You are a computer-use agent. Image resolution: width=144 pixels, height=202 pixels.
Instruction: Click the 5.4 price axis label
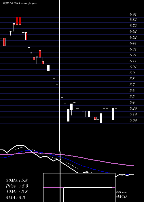click(x=132, y=102)
